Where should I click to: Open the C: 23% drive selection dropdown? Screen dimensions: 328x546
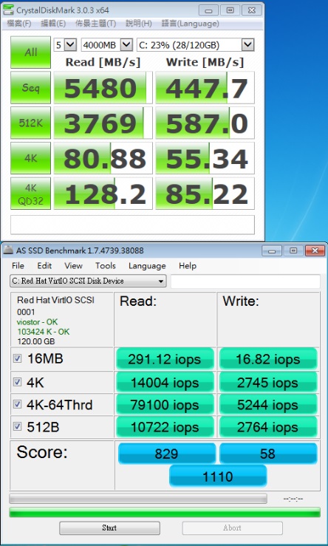(195, 44)
